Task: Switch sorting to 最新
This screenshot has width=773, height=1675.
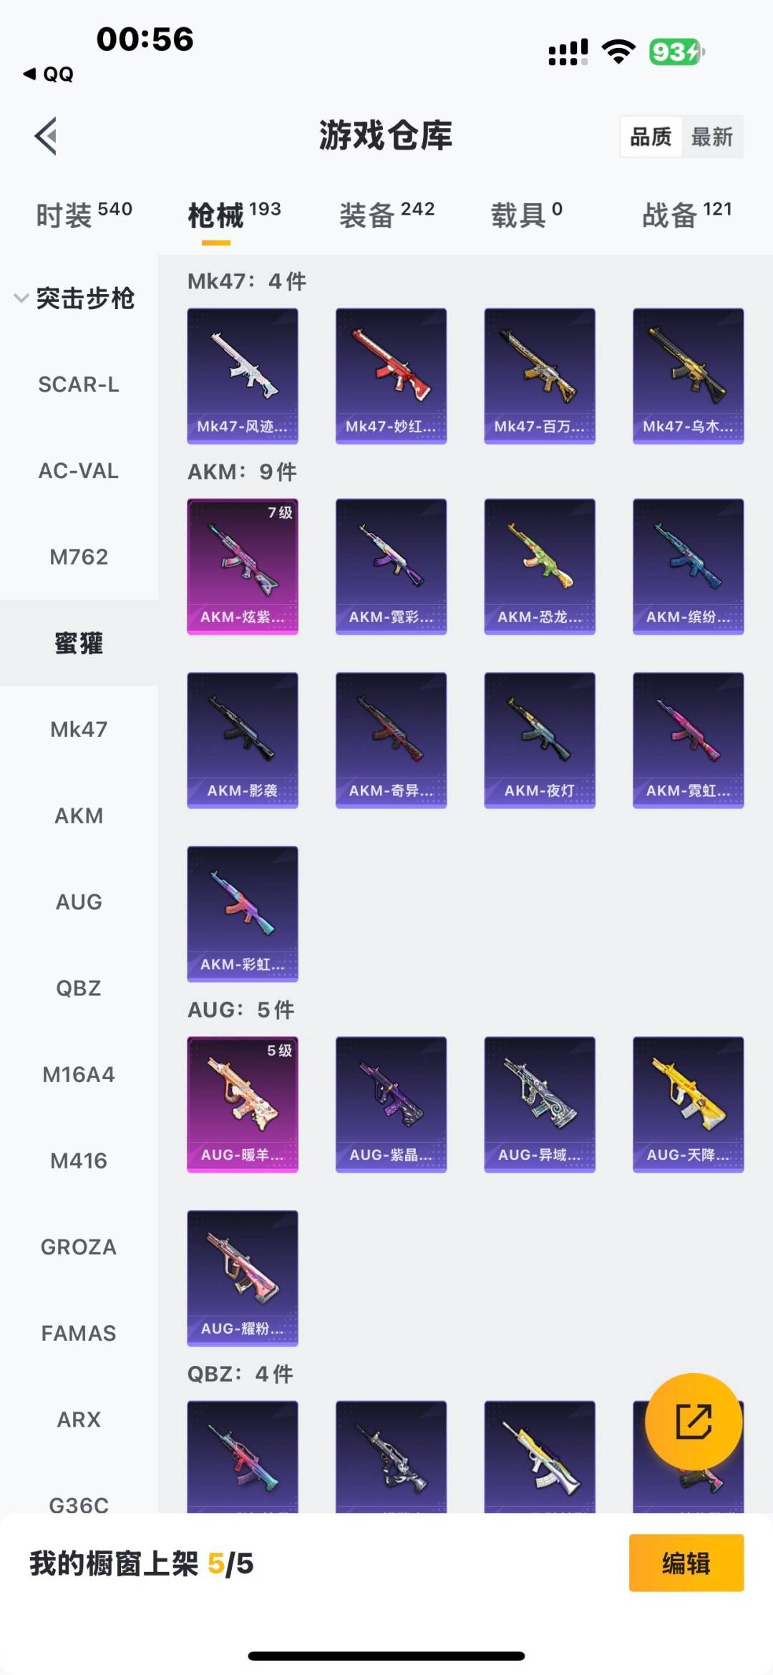Action: point(712,137)
